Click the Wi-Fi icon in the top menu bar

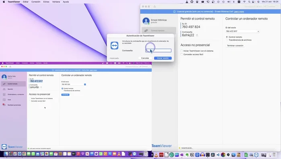244,2
